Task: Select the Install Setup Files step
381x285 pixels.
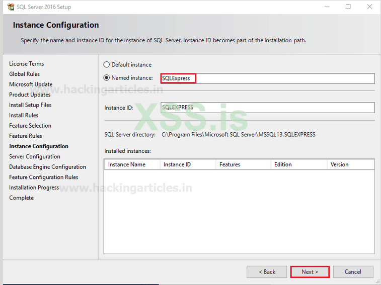Action: click(x=30, y=105)
